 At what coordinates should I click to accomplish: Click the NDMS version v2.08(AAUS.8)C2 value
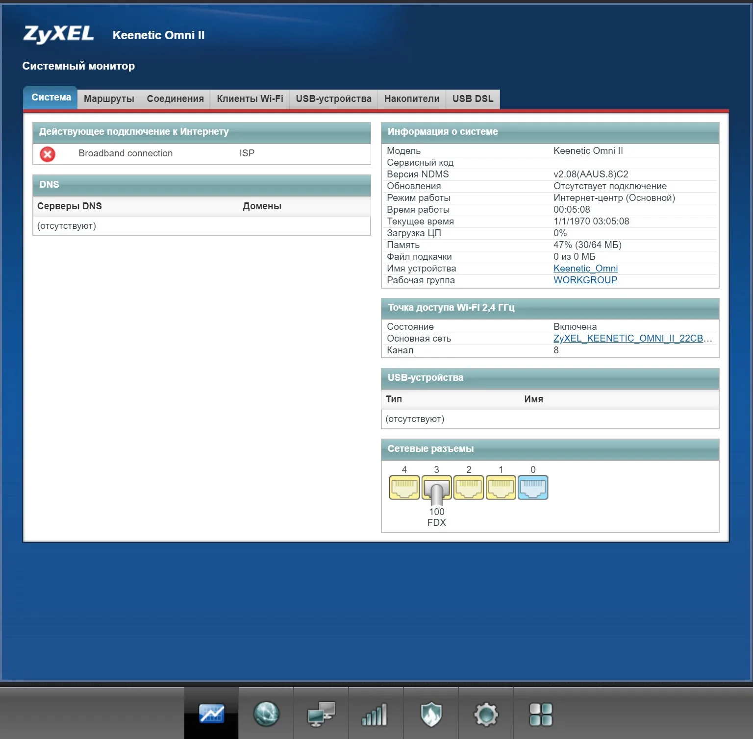tap(591, 174)
